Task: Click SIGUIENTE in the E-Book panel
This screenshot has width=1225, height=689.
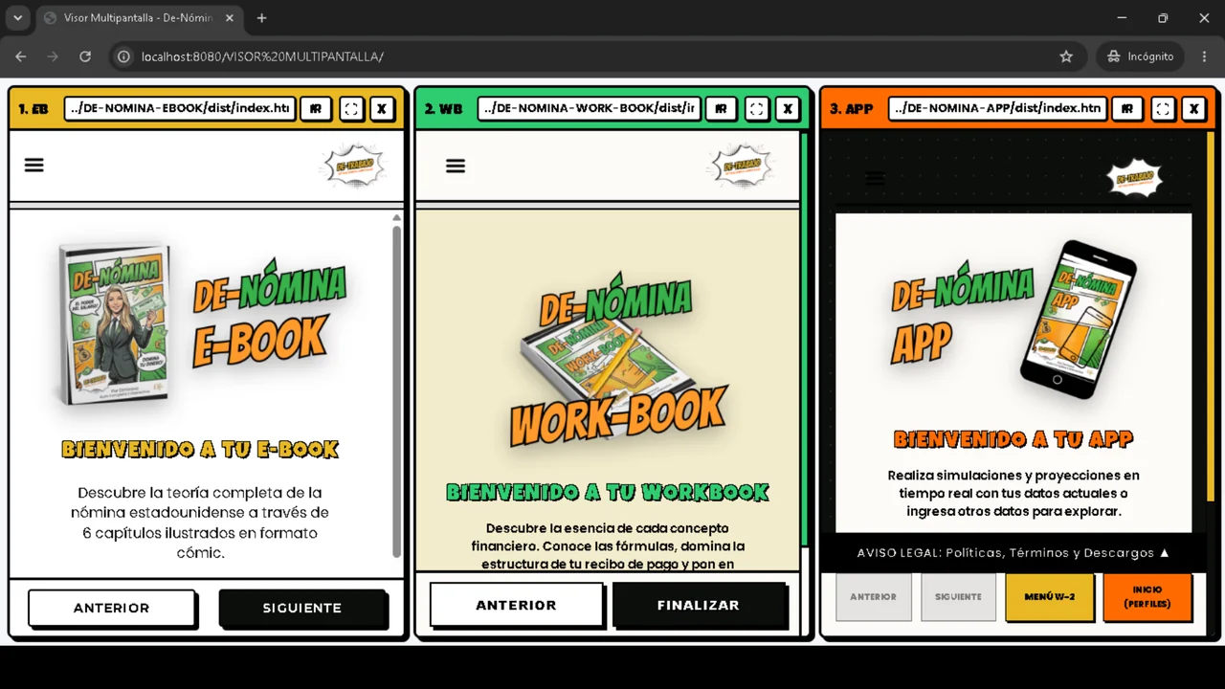Action: coord(301,608)
